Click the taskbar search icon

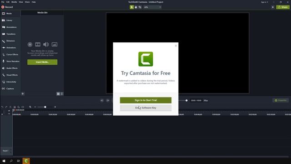tap(11, 161)
